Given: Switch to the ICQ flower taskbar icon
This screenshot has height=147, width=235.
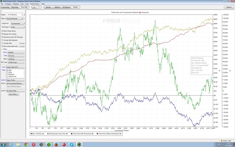Looking at the screenshot, I should tap(49, 145).
